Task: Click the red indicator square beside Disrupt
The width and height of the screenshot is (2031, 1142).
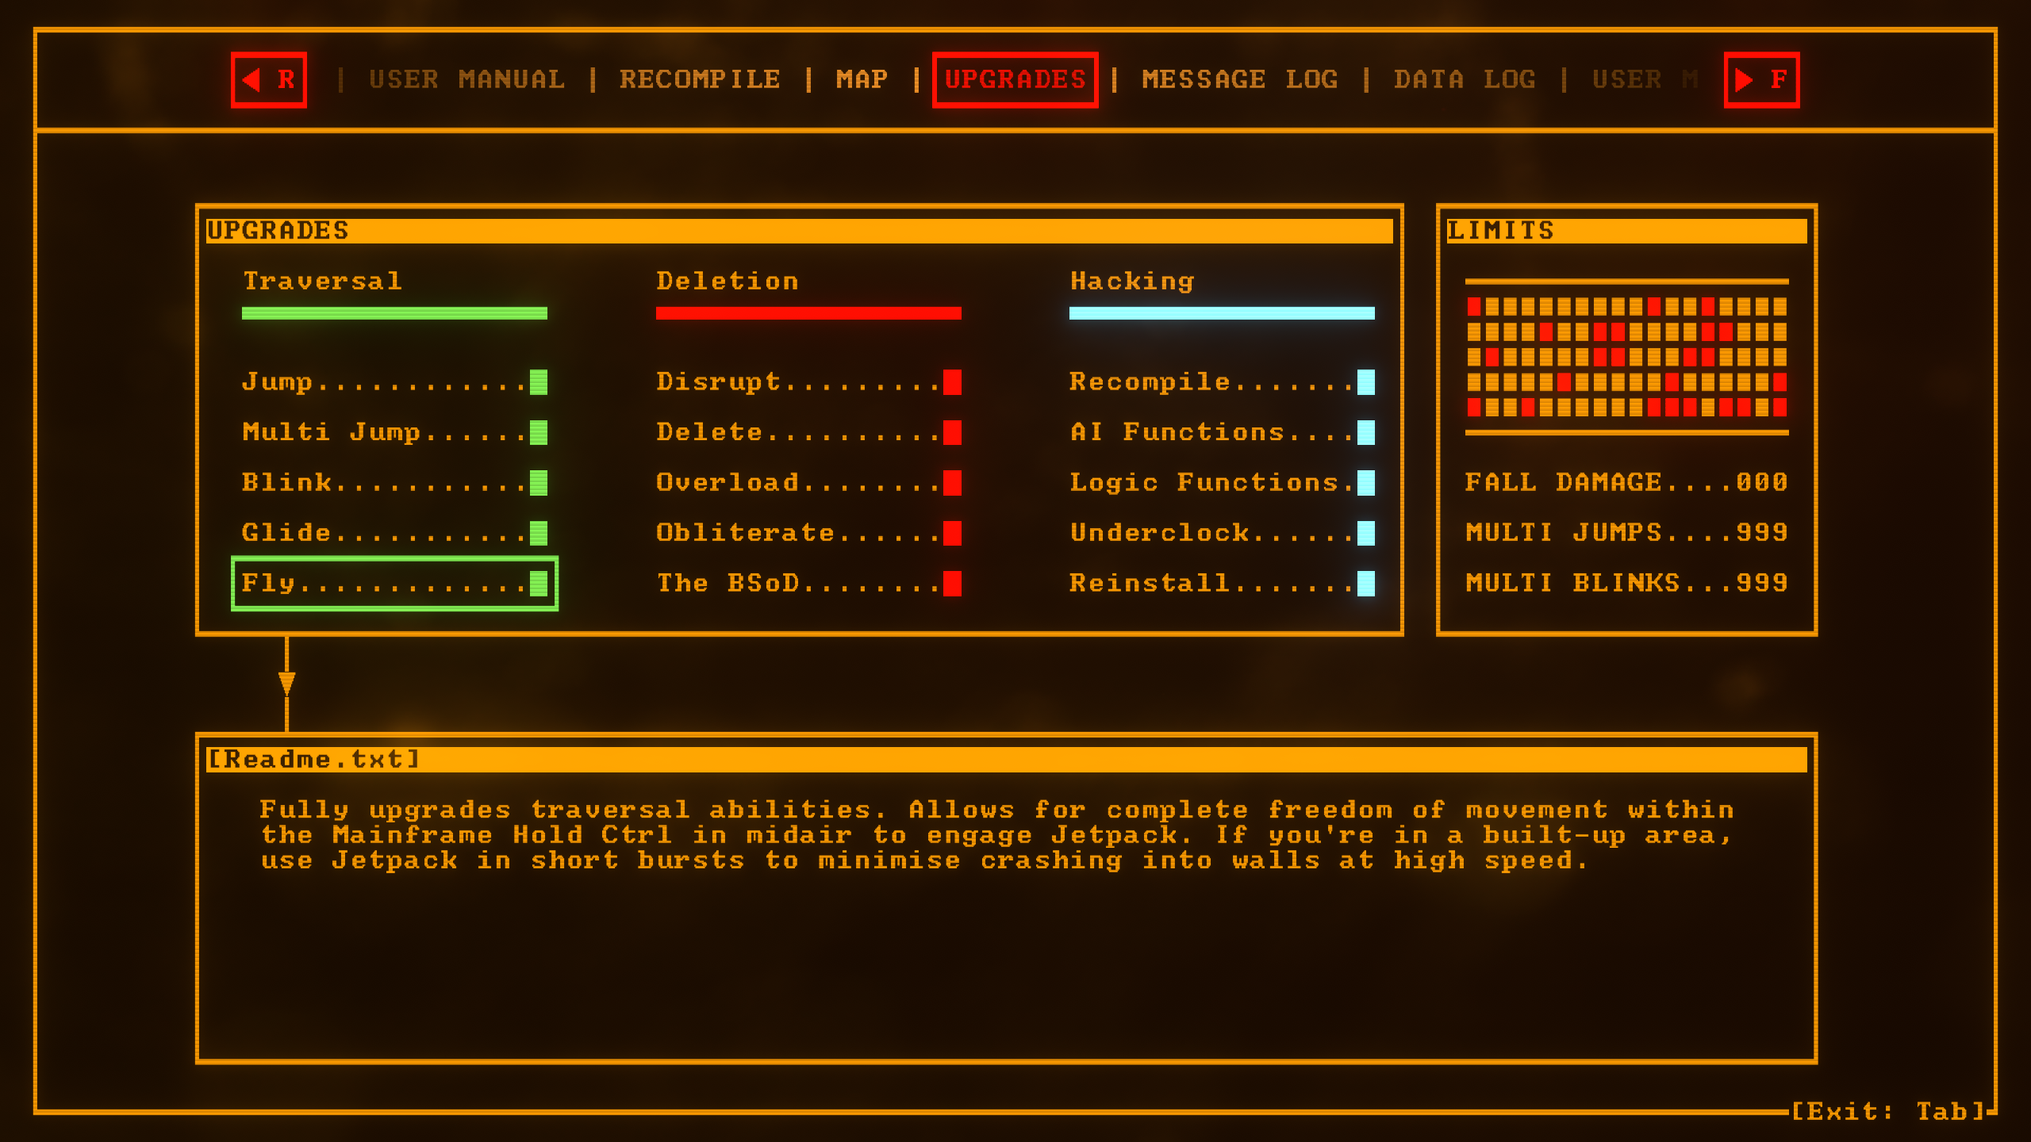Action: pos(952,382)
